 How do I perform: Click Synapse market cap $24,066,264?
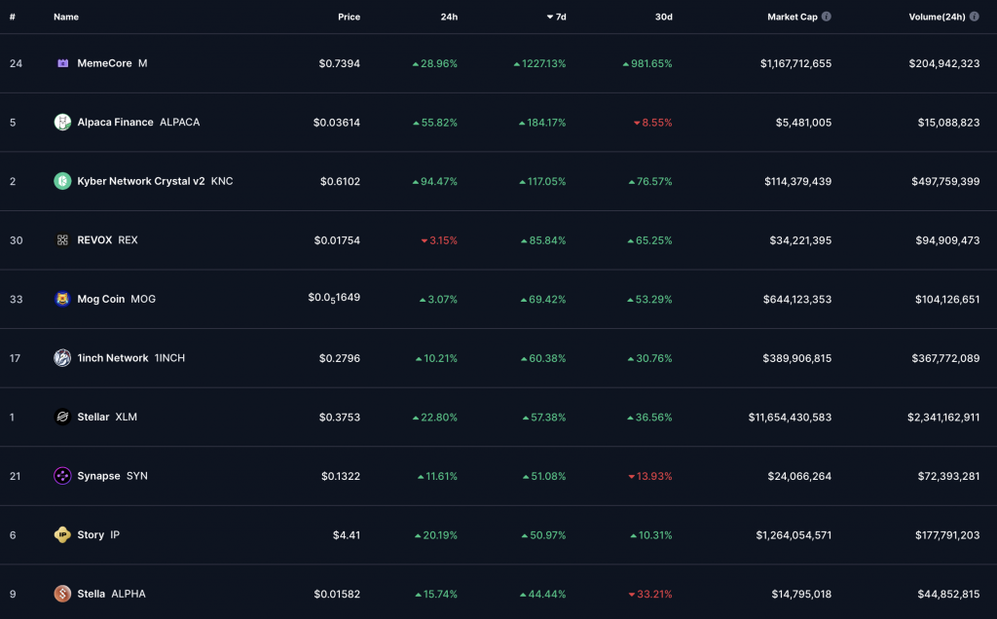[x=799, y=475]
